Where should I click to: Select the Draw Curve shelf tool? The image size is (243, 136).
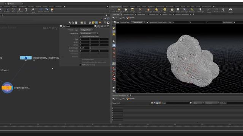point(7,10)
